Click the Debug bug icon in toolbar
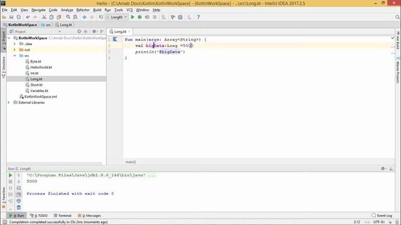The width and height of the screenshot is (401, 225). (x=140, y=17)
